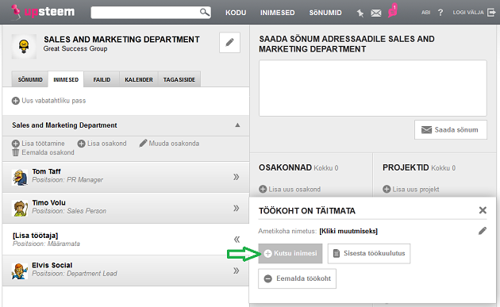This screenshot has width=500, height=307.
Task: Click plus icon next to Lisa töötamine
Action: click(x=16, y=144)
